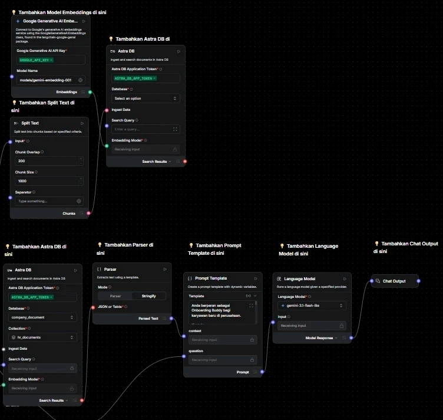Viewport: 443px width, 420px height.
Task: Open the gemini language model dropdown
Action: (312, 306)
